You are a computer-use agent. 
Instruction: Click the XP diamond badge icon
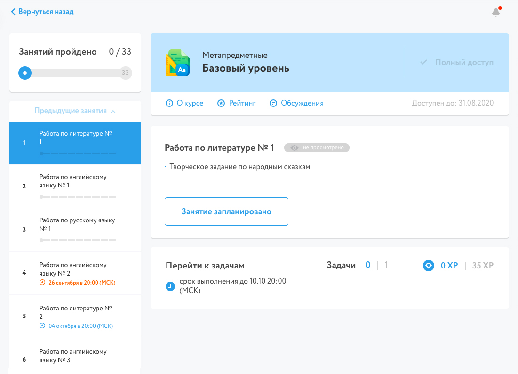[429, 266]
